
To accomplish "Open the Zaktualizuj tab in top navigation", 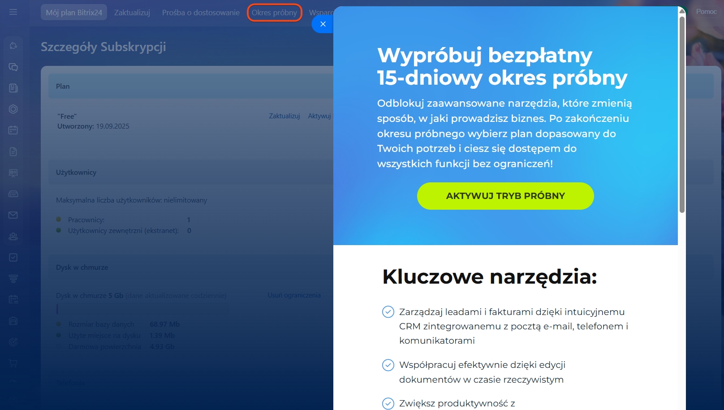I will 132,13.
